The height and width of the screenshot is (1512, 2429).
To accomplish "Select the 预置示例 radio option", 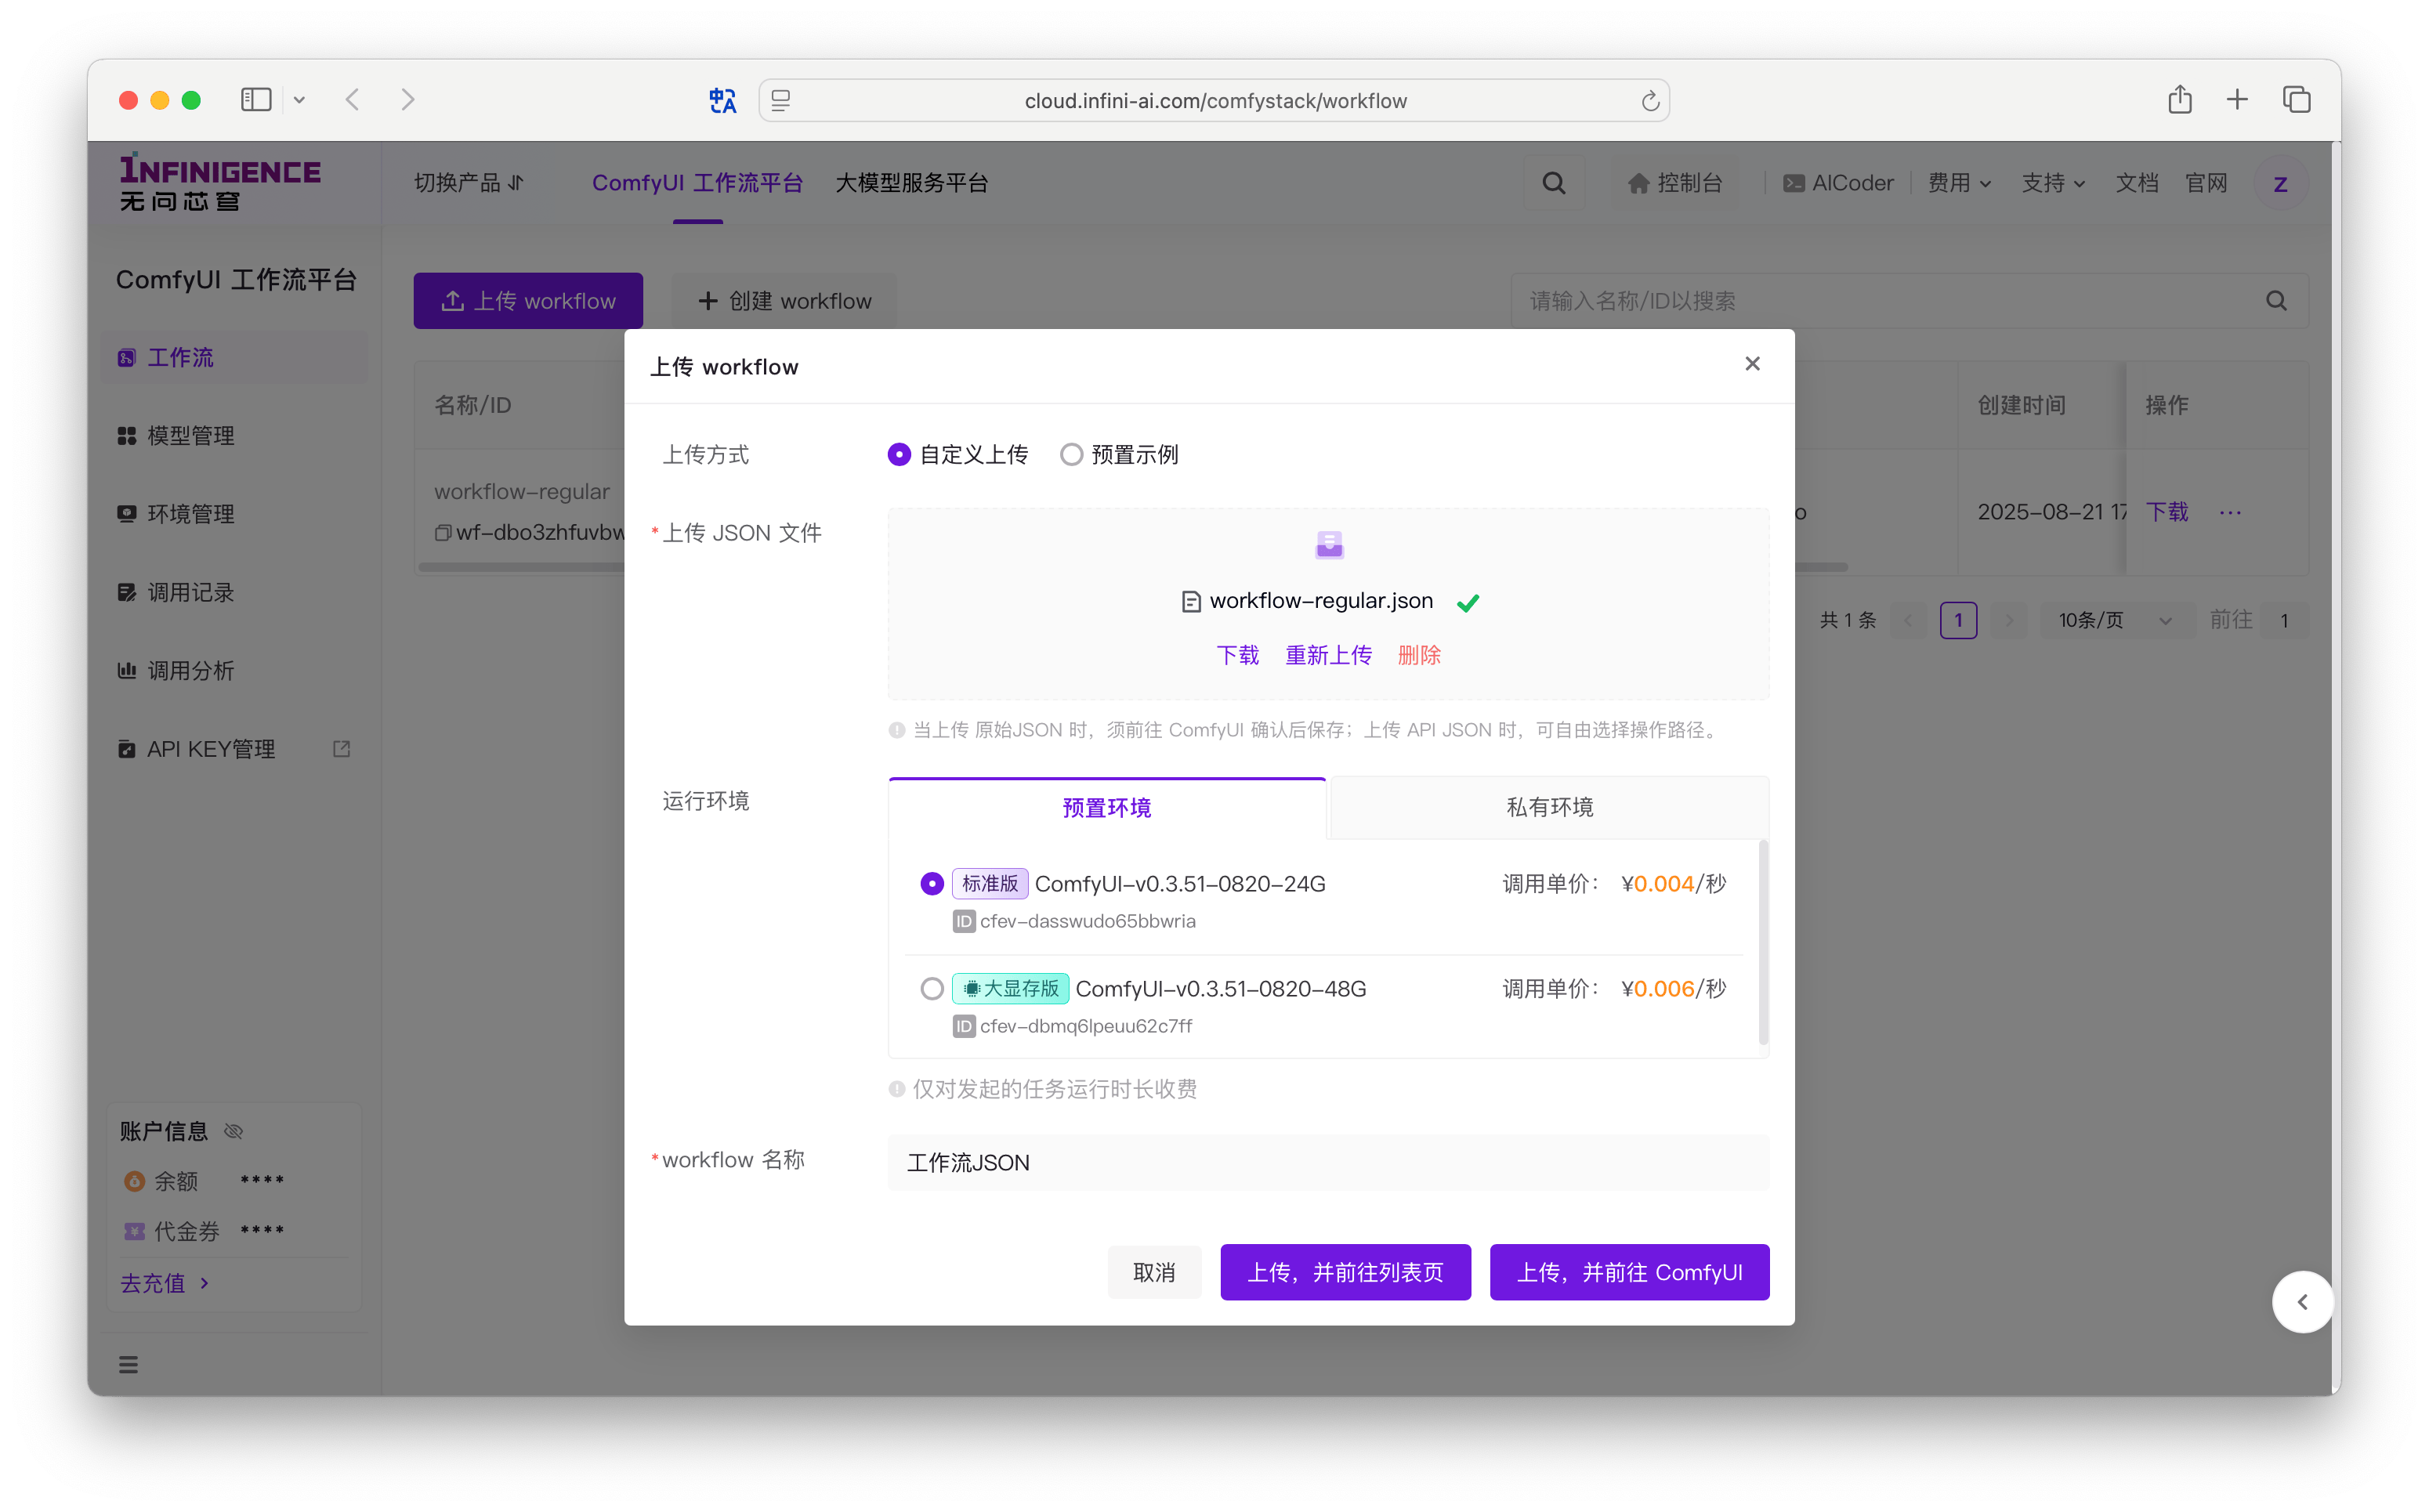I will tap(1071, 454).
